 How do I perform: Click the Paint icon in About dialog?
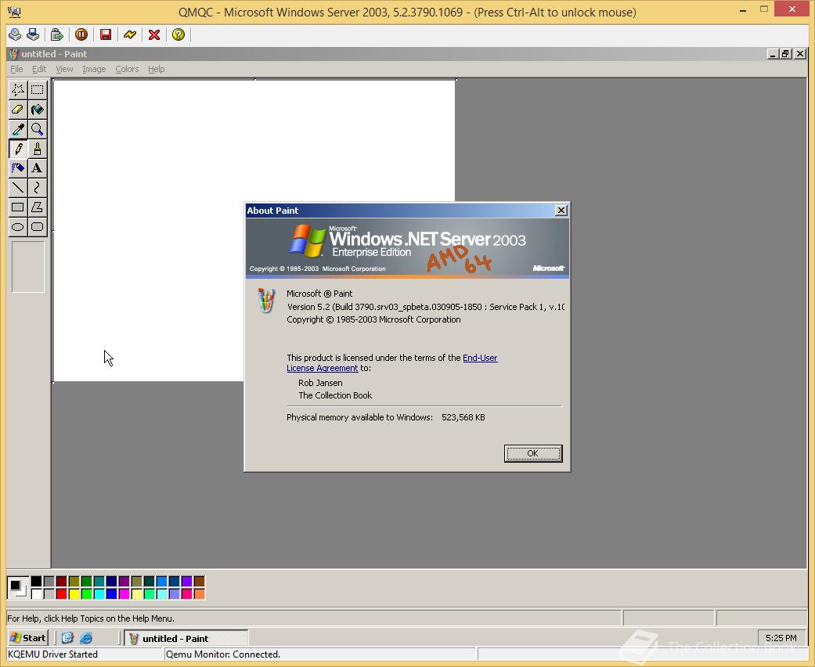(266, 301)
